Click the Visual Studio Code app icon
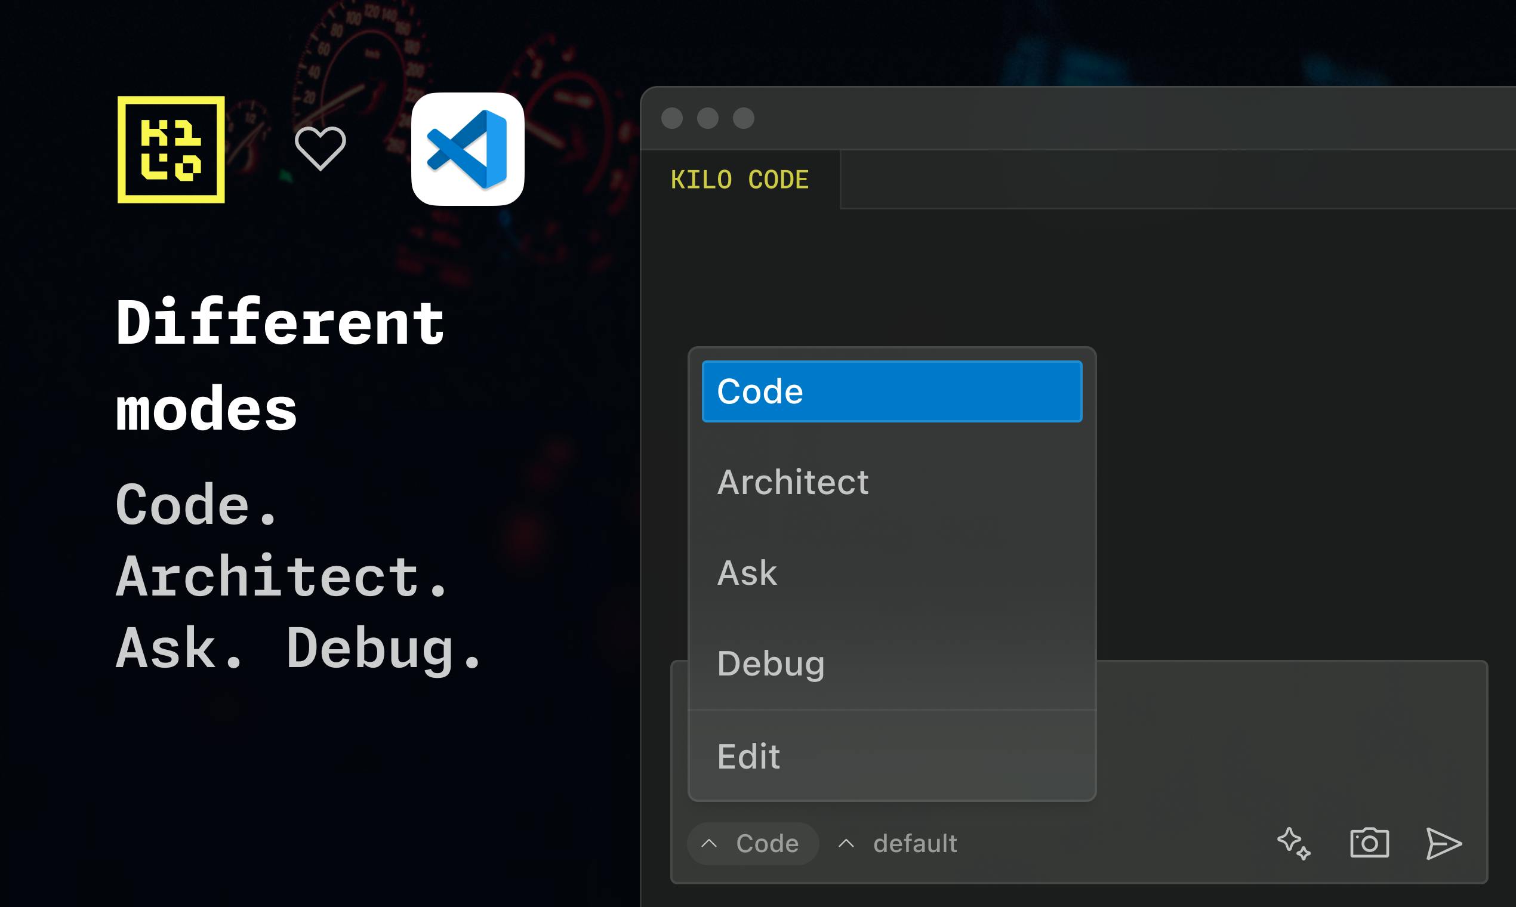This screenshot has width=1516, height=907. (x=468, y=149)
